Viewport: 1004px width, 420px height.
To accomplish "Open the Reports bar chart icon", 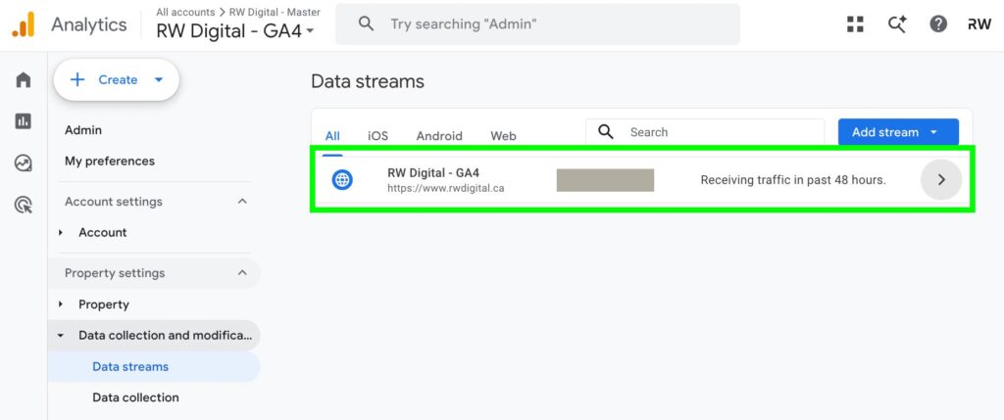I will (24, 120).
